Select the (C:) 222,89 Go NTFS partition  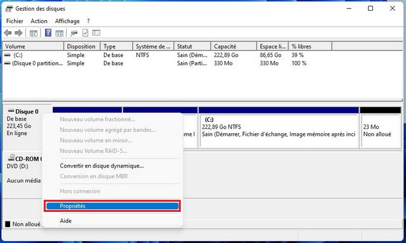coord(278,131)
